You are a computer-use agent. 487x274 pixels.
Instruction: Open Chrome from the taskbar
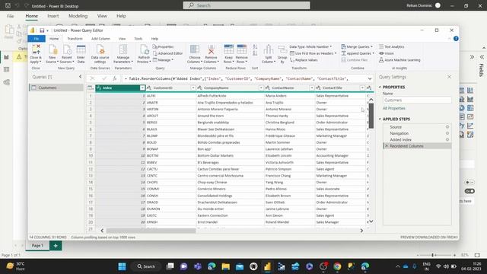337,266
